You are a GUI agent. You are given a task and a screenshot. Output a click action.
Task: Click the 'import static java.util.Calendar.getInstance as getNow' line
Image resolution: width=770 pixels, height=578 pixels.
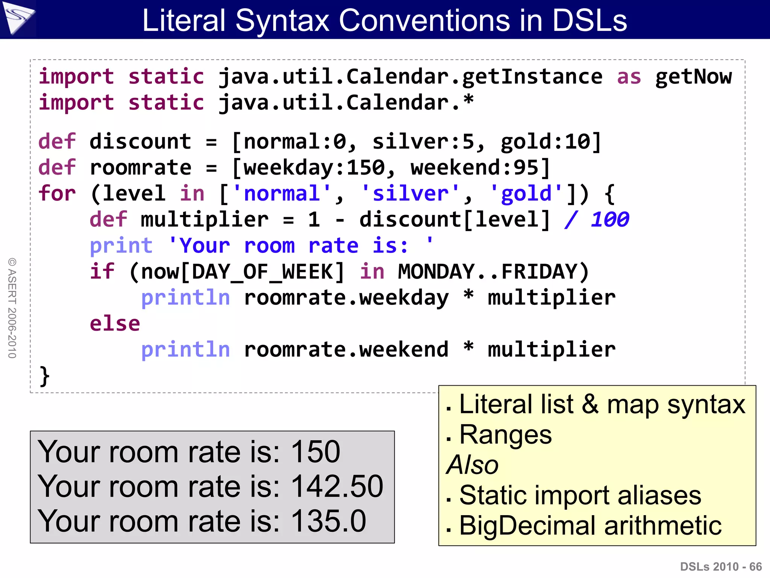pyautogui.click(x=385, y=77)
